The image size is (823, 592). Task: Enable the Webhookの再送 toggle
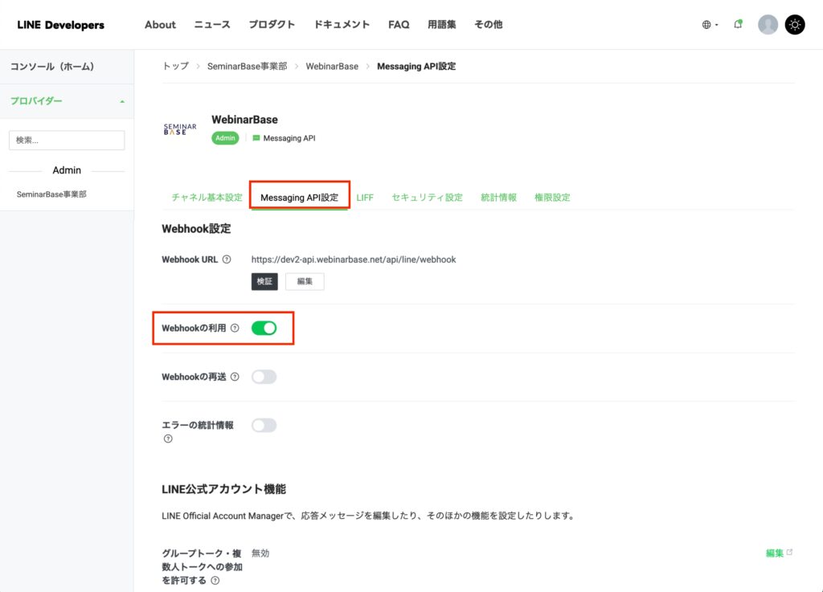(264, 377)
